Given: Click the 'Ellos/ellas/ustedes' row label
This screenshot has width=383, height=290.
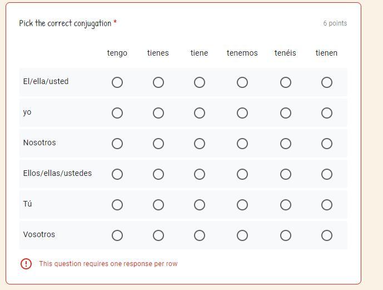Looking at the screenshot, I should pos(57,173).
